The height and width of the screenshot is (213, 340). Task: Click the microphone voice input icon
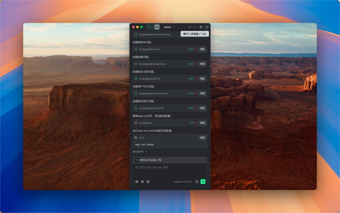pos(197,182)
